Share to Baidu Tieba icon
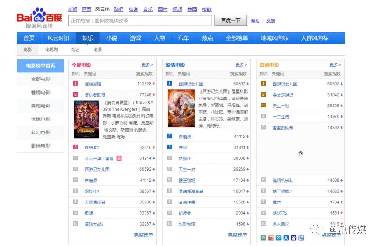The image size is (378, 246). pyautogui.click(x=301, y=238)
